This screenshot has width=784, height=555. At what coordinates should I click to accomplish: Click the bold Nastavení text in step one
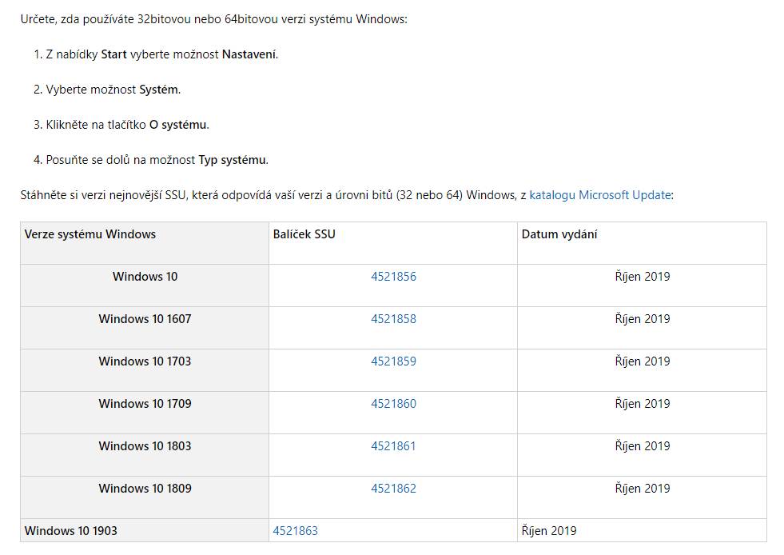[249, 54]
